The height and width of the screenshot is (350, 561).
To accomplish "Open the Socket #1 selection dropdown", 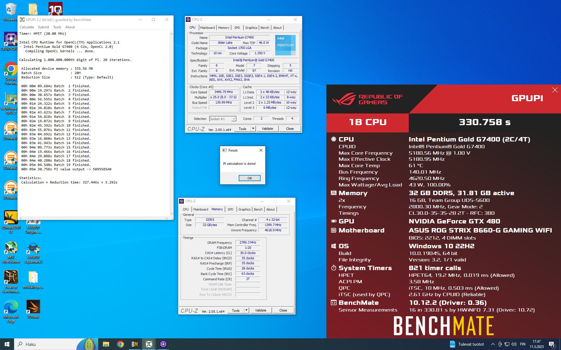I will click(223, 119).
